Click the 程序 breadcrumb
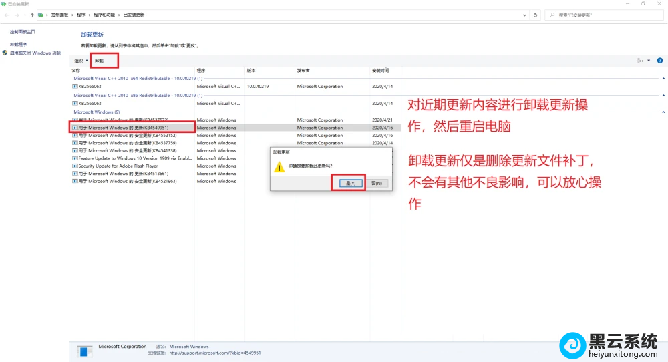The width and height of the screenshot is (668, 362). click(x=81, y=15)
